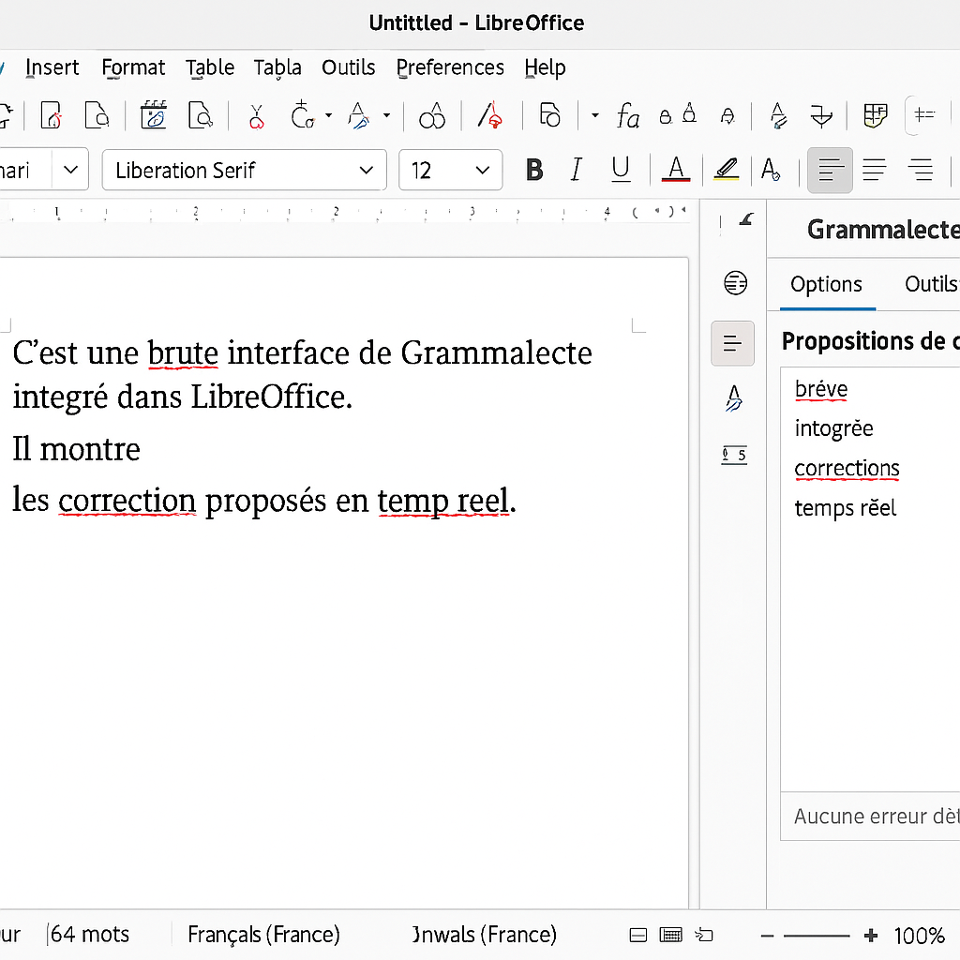Open the Help menu
Viewport: 960px width, 960px height.
(x=545, y=67)
